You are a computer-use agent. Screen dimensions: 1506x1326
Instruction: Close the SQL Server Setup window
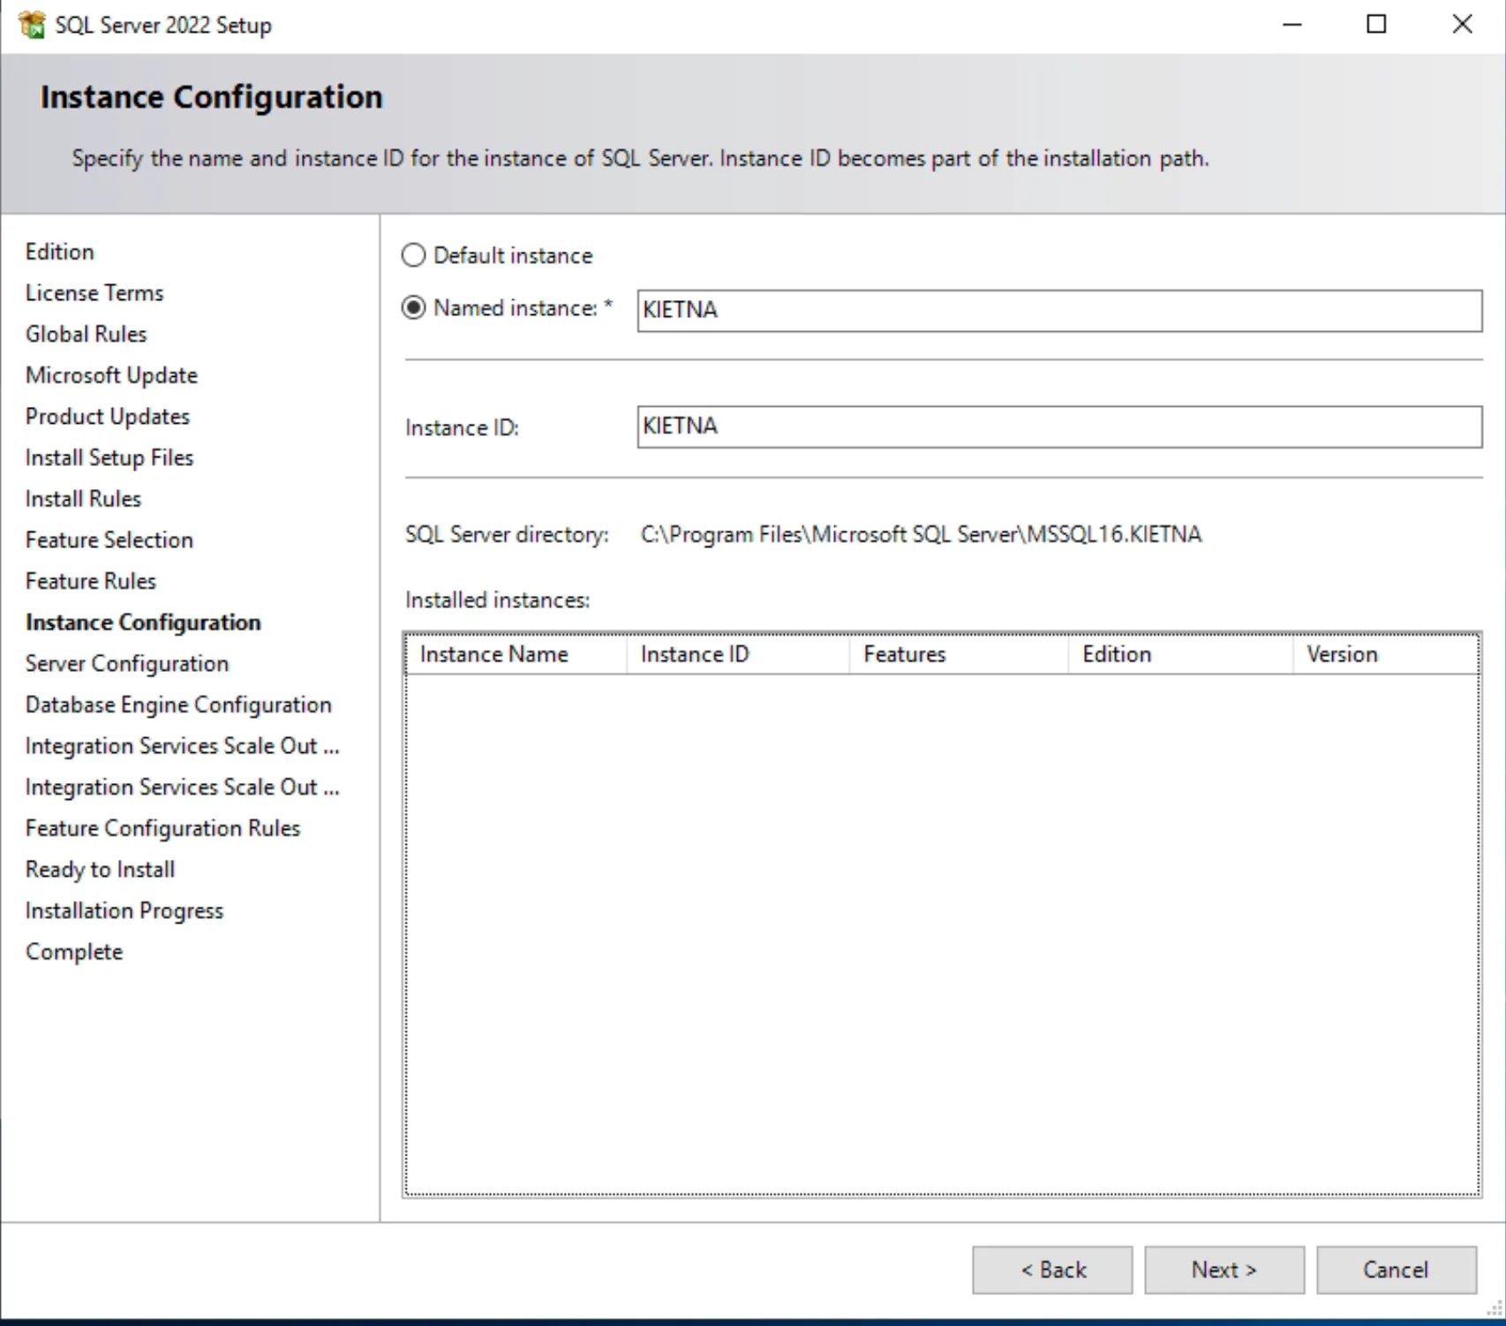tap(1462, 25)
